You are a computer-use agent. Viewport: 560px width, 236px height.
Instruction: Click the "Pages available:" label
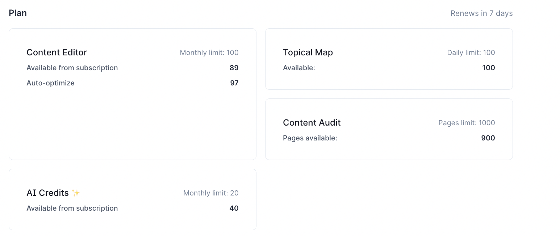(310, 138)
